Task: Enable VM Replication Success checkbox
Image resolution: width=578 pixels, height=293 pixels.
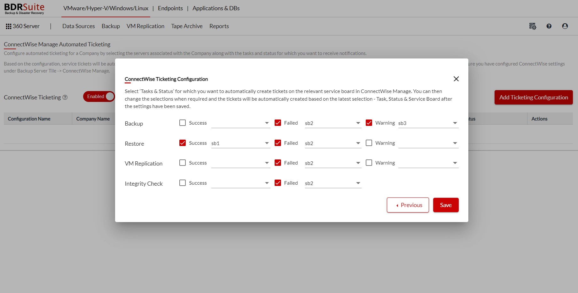Action: [183, 163]
